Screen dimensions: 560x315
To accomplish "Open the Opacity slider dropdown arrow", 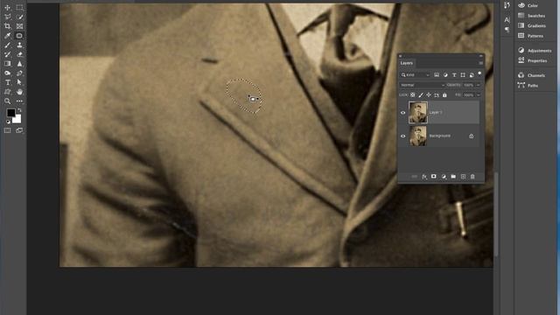I will pos(479,85).
